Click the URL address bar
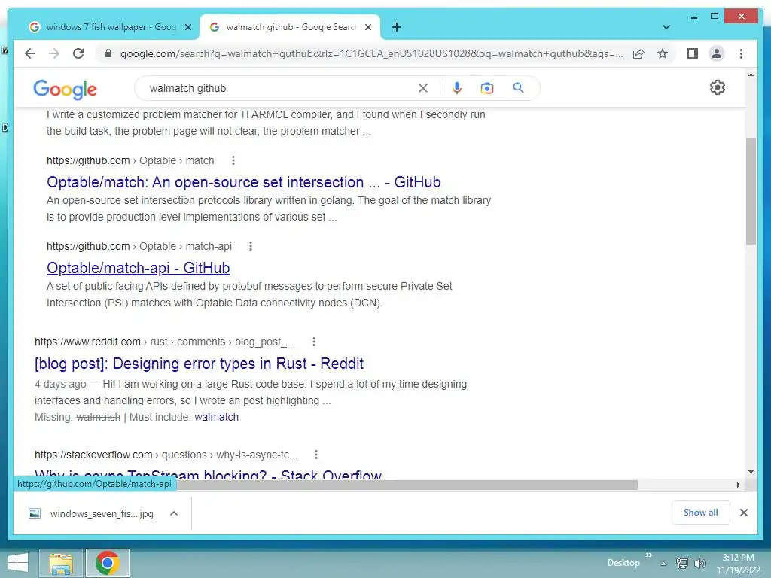Screen dimensions: 771x578 coord(371,53)
